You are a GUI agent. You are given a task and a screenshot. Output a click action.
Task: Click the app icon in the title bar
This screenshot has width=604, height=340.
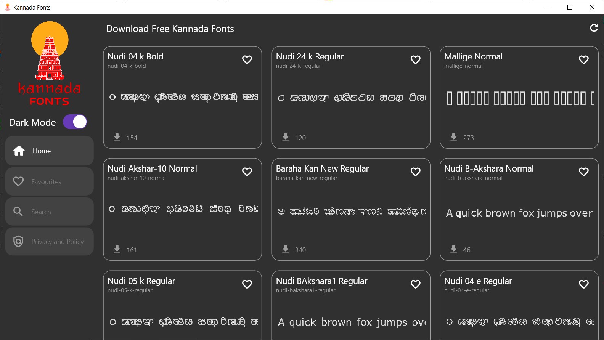pos(7,7)
